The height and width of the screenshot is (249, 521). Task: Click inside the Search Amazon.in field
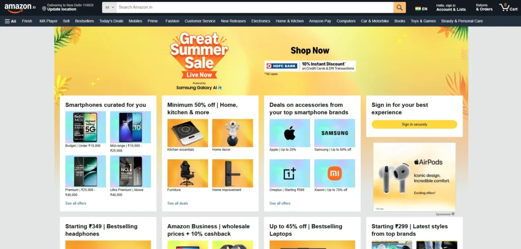pos(255,7)
